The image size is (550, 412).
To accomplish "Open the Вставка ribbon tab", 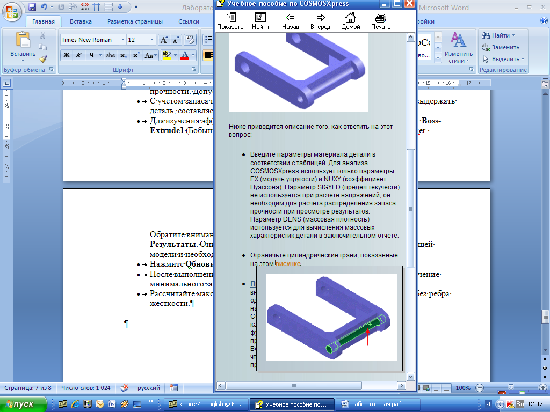I will [81, 21].
